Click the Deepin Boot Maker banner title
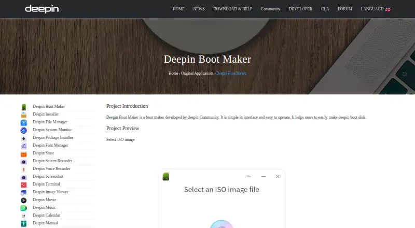415x228 pixels. tap(208, 59)
